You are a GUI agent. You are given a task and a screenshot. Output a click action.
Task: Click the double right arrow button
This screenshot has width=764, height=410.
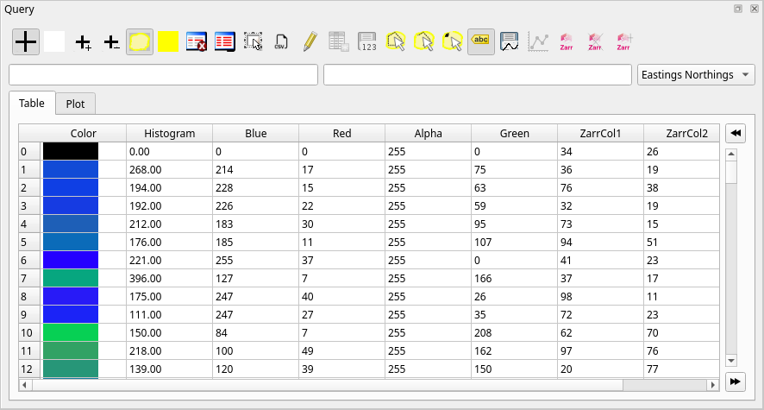pyautogui.click(x=736, y=382)
